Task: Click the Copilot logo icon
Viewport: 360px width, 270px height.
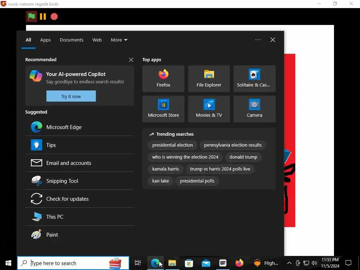Action: click(x=36, y=76)
